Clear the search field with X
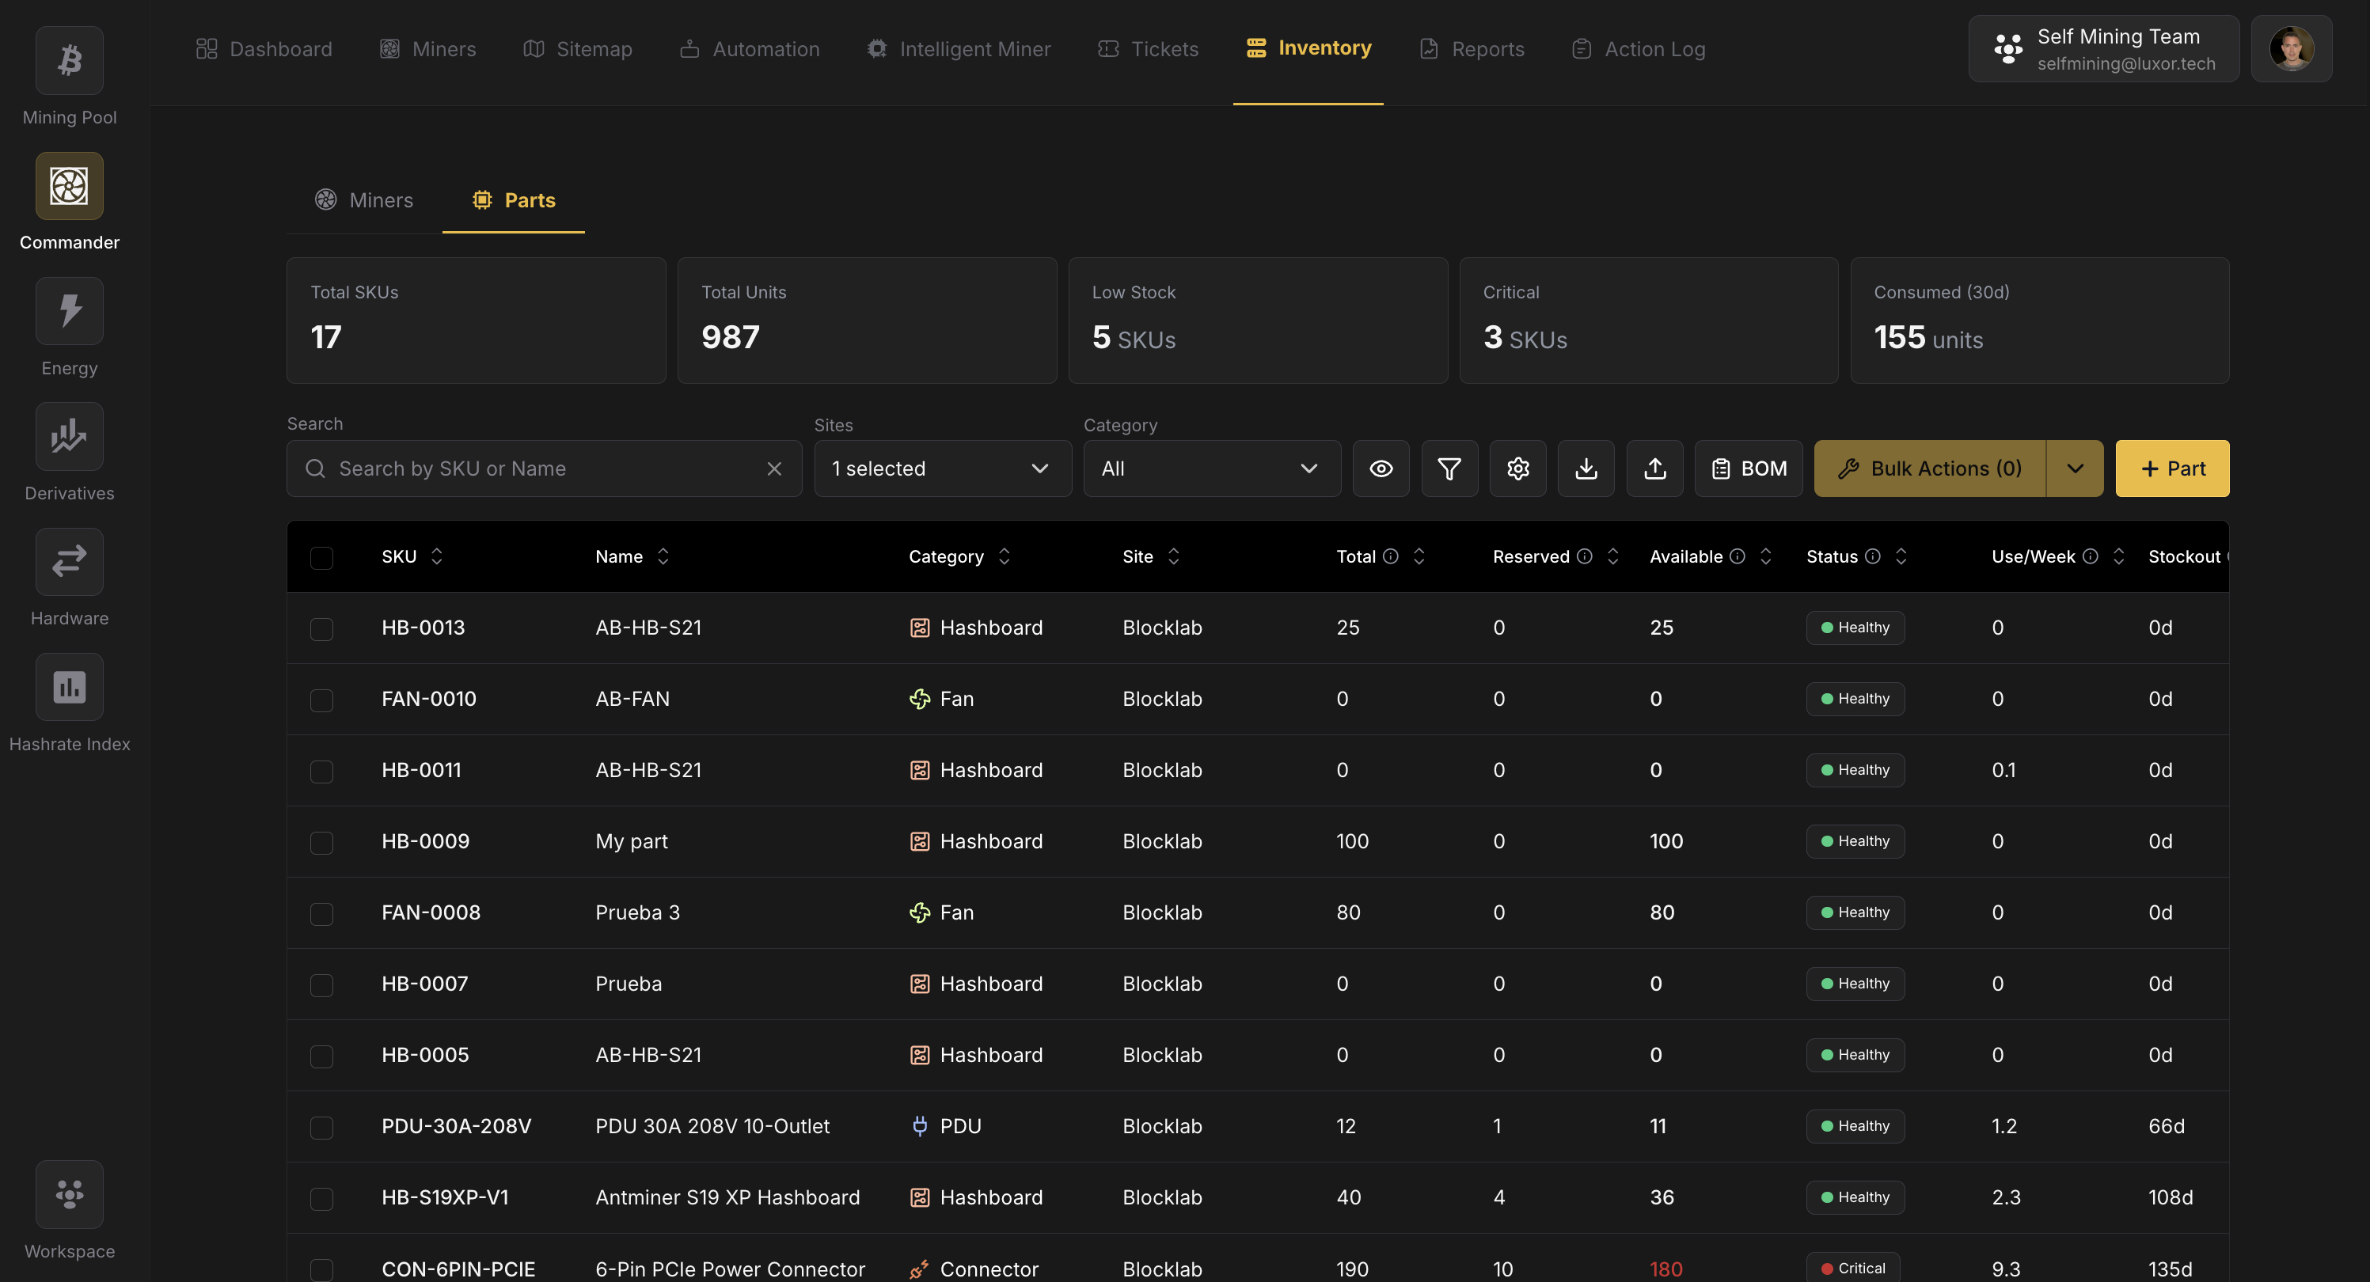The image size is (2370, 1282). click(775, 469)
